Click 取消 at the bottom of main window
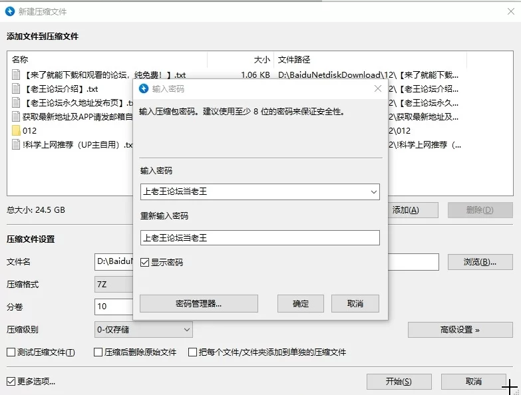 coord(474,382)
